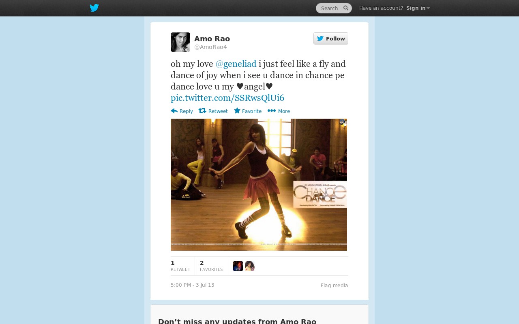Viewport: 519px width, 324px height.
Task: Click the Flag media link
Action: tap(335, 286)
